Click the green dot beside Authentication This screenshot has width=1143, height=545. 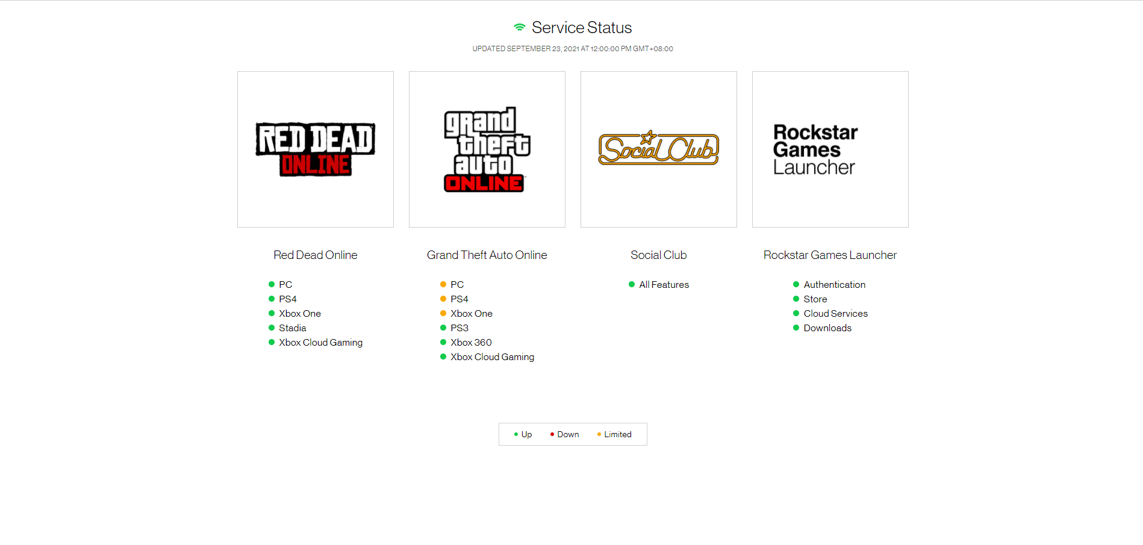(796, 284)
